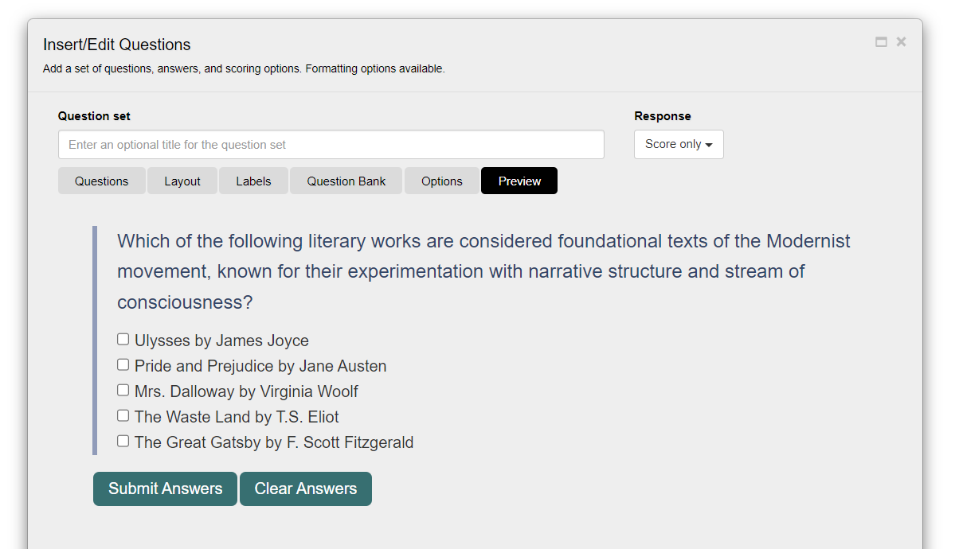Click the Submit Answers button

coord(165,489)
